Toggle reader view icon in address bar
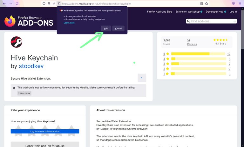244x147 pixels. click(201, 3)
